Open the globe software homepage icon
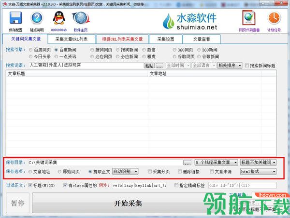290x218 pixels. [x=81, y=18]
